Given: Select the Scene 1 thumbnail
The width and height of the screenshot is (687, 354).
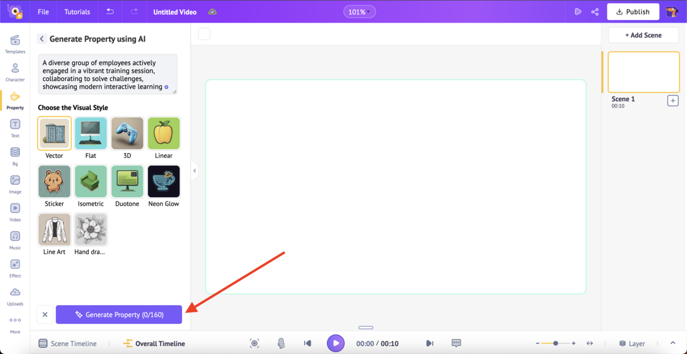Looking at the screenshot, I should [x=643, y=72].
